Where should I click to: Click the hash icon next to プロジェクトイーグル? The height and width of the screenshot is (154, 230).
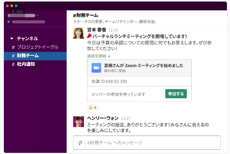[x=13, y=47]
